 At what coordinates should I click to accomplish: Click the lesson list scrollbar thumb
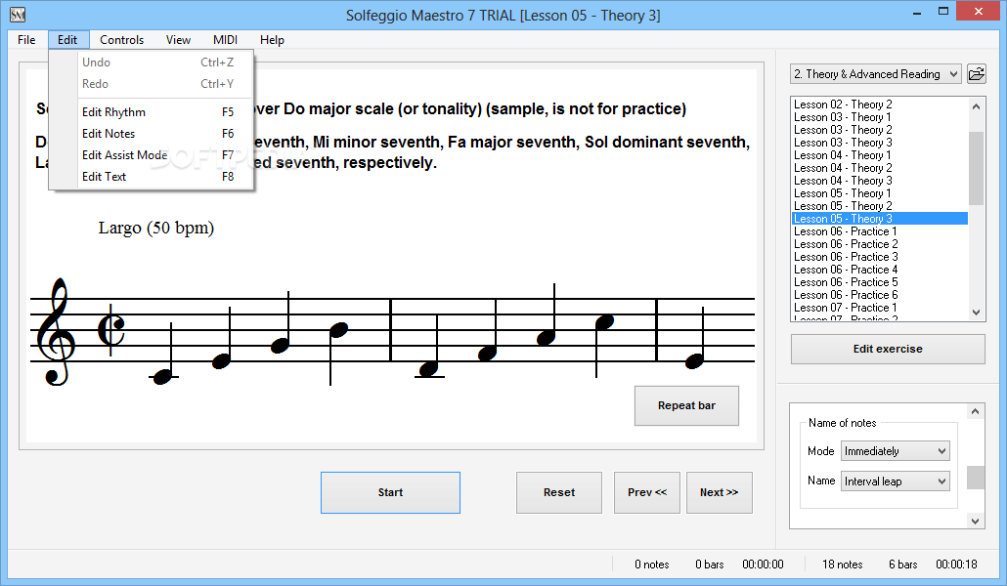coord(976,168)
